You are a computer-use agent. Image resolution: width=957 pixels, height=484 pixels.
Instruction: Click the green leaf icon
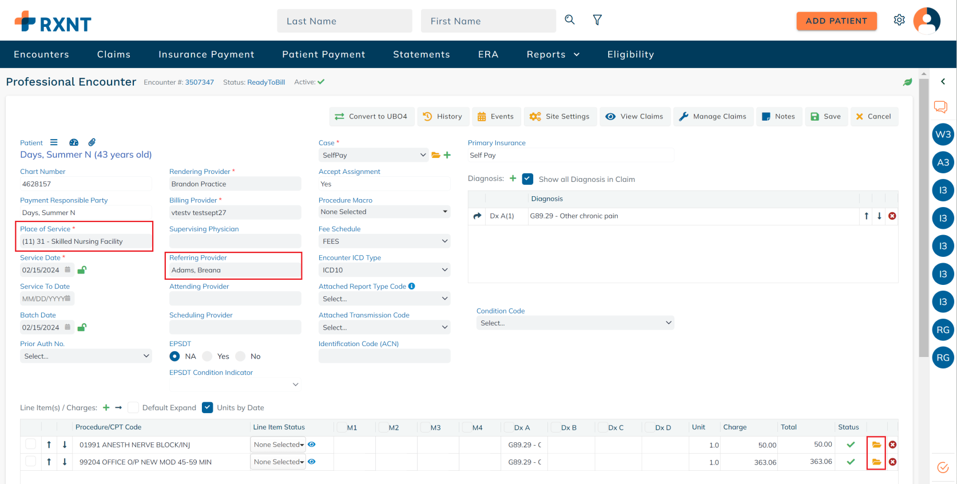[x=908, y=82]
